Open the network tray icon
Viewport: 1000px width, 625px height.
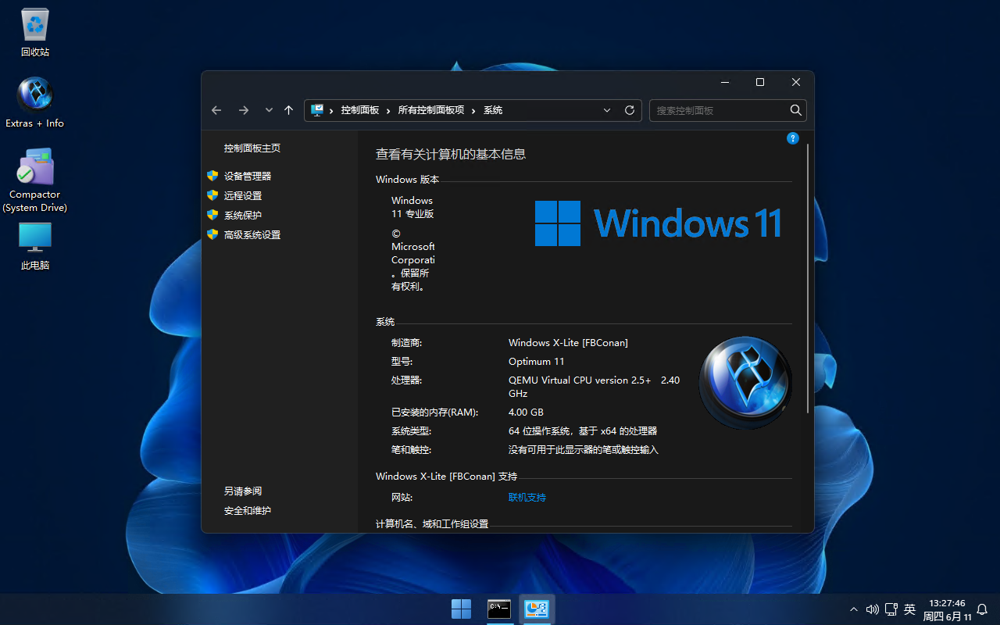point(891,609)
